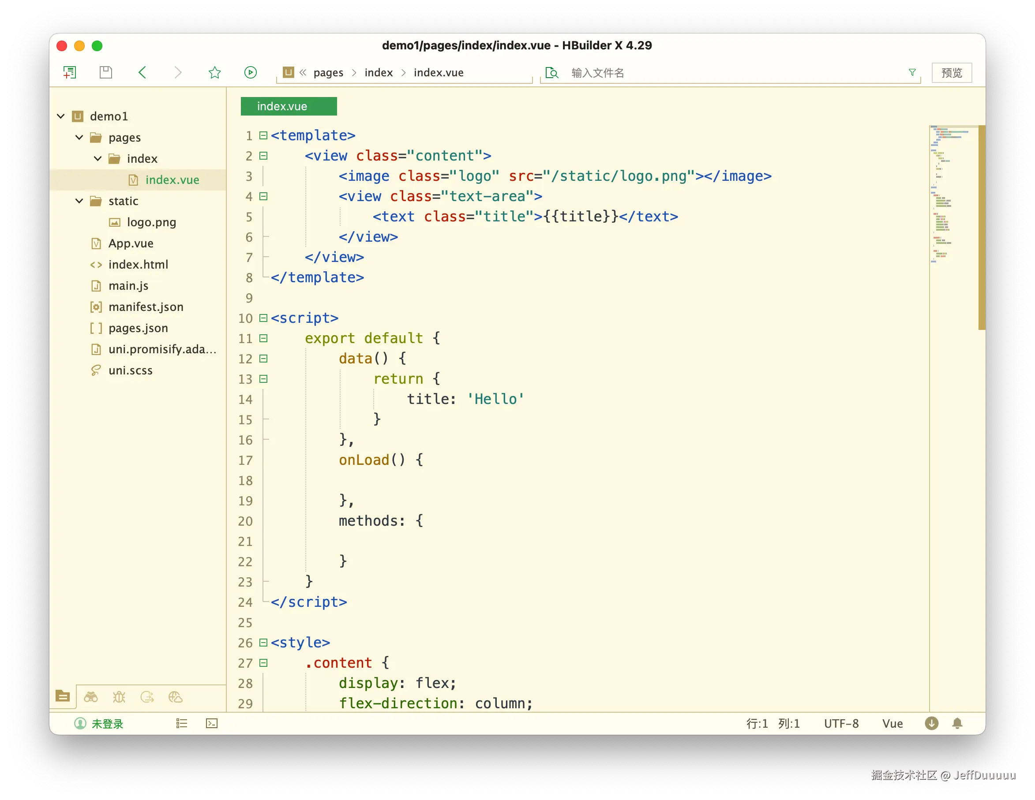Open the terminal icon in status bar
This screenshot has height=800, width=1035.
[212, 723]
